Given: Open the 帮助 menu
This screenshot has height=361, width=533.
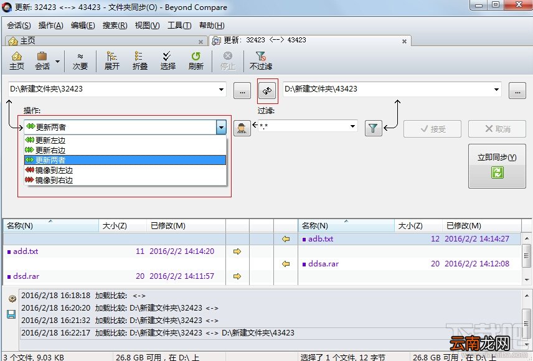Looking at the screenshot, I should 212,26.
